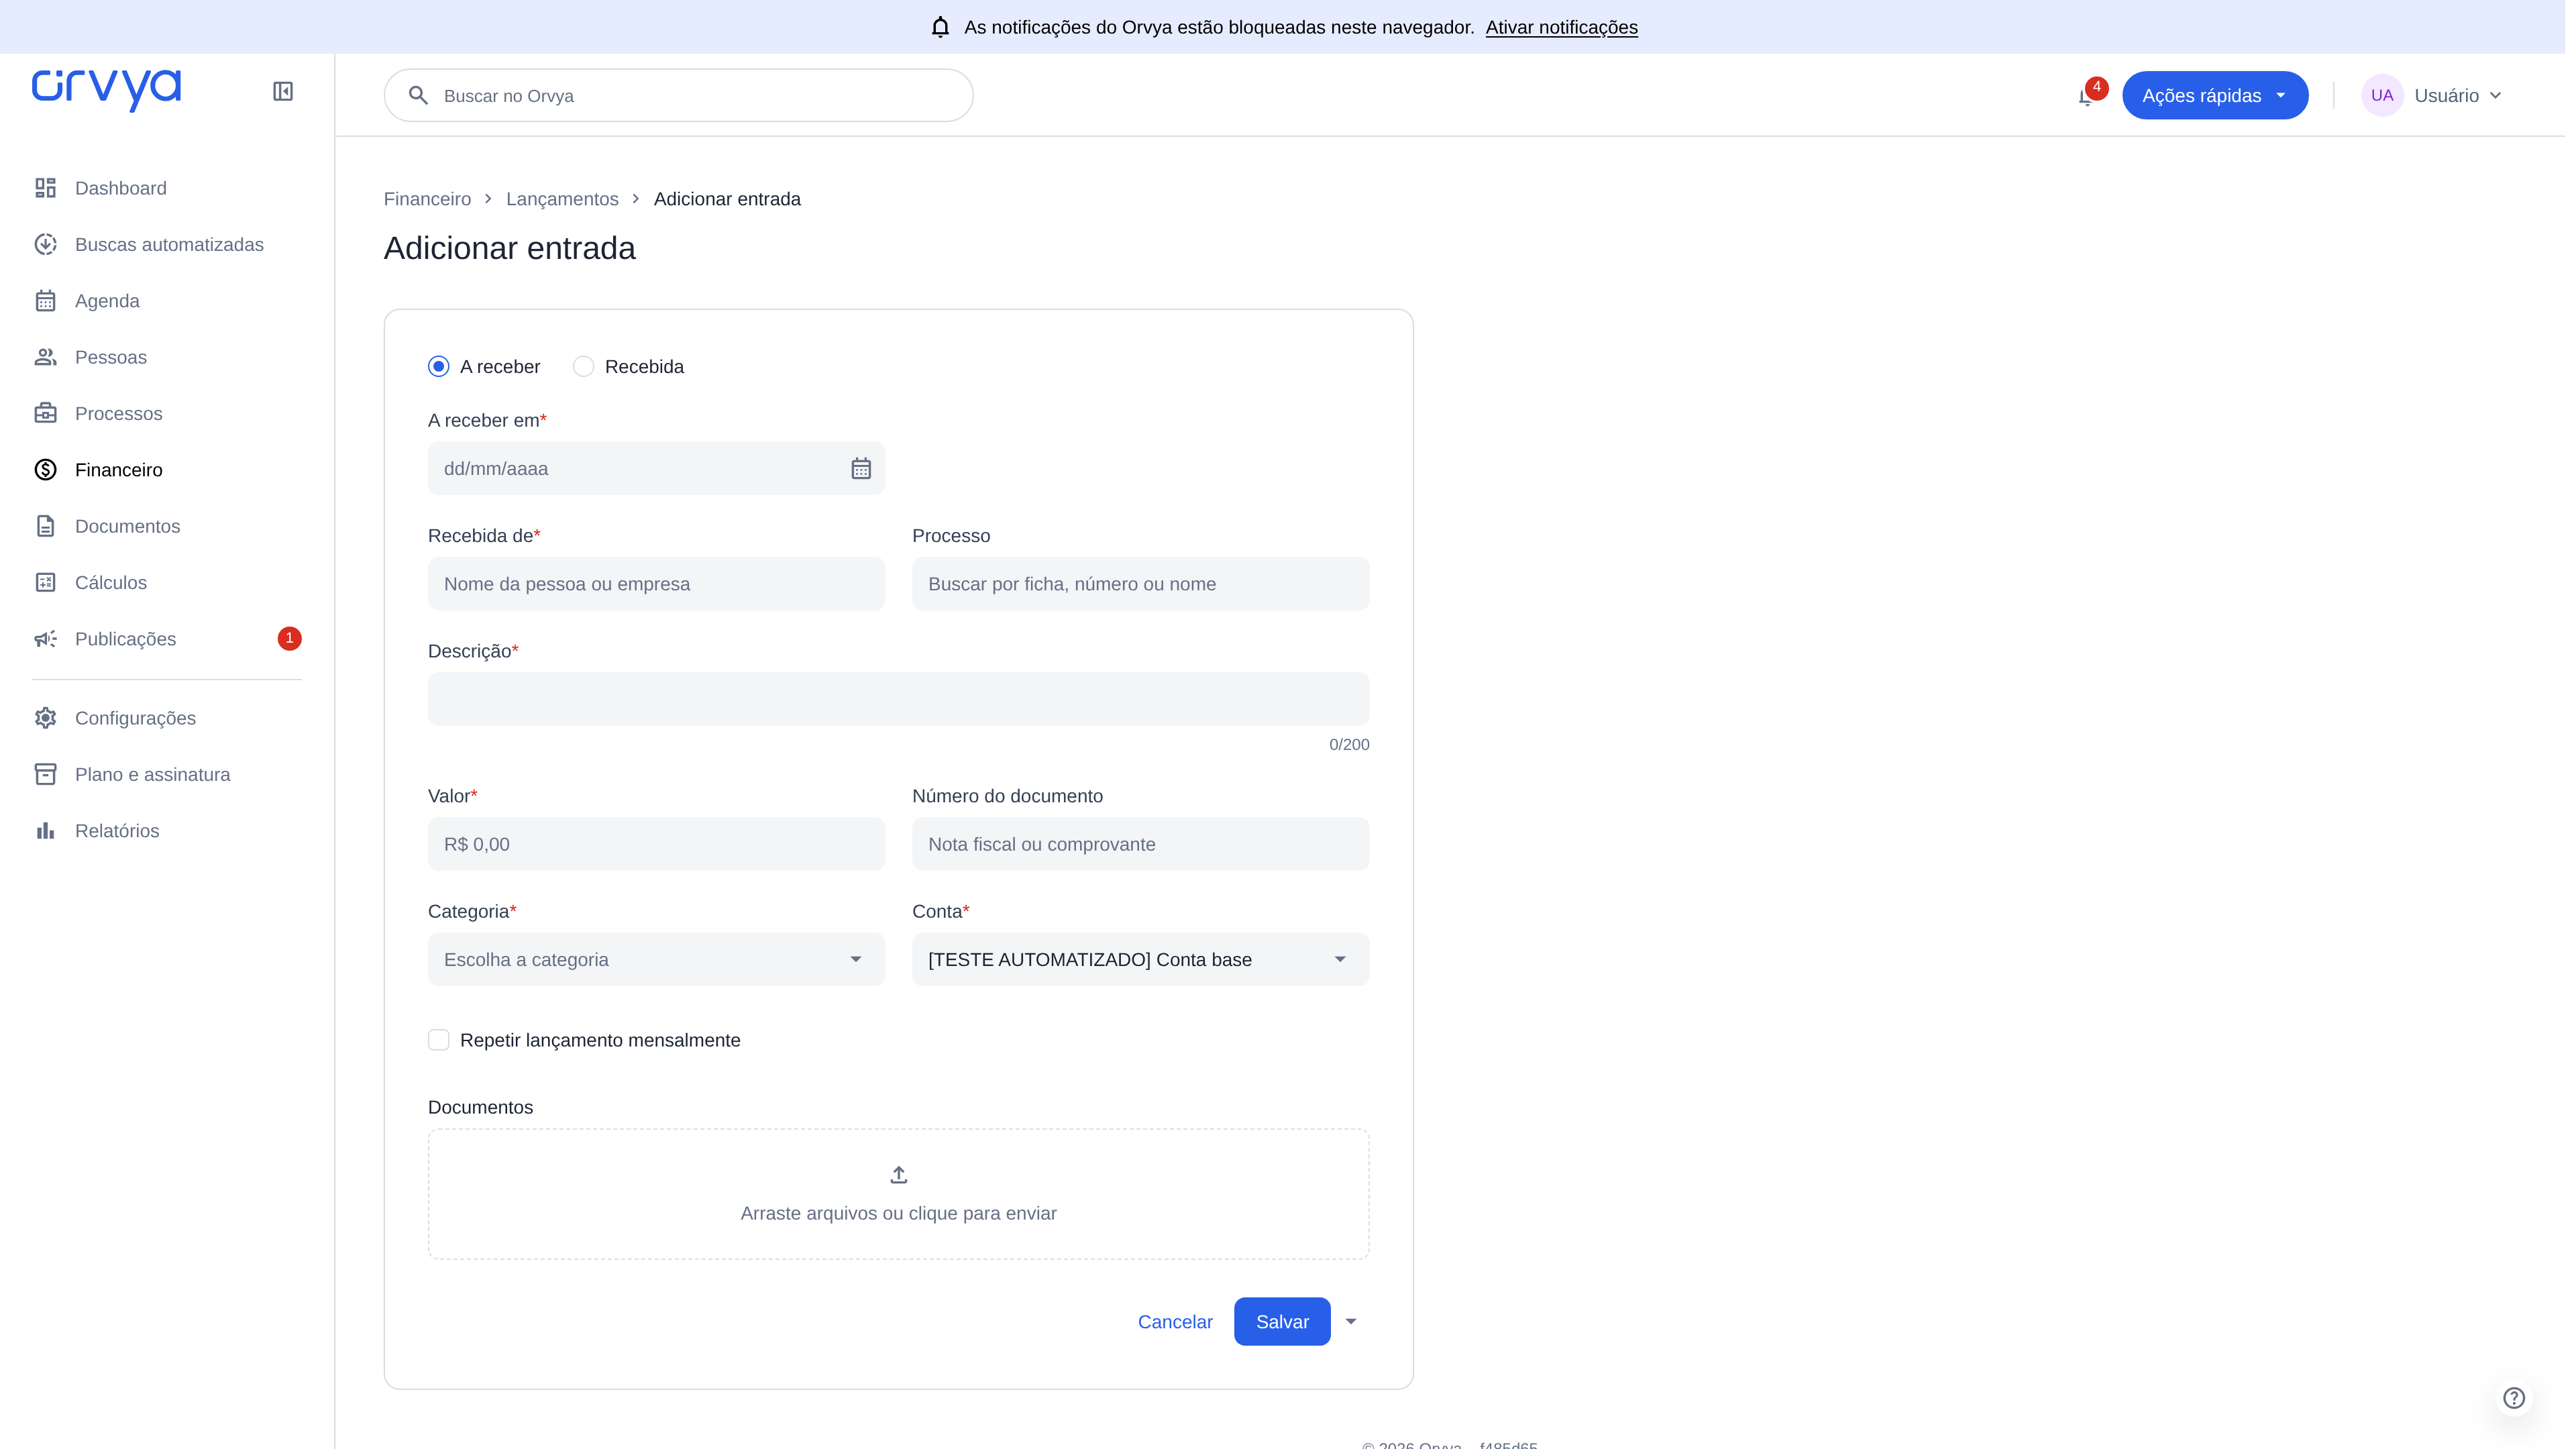
Task: Click the Descrição text field
Action: tap(898, 698)
